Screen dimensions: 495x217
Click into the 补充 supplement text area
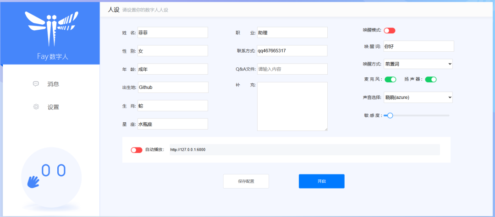[292, 106]
